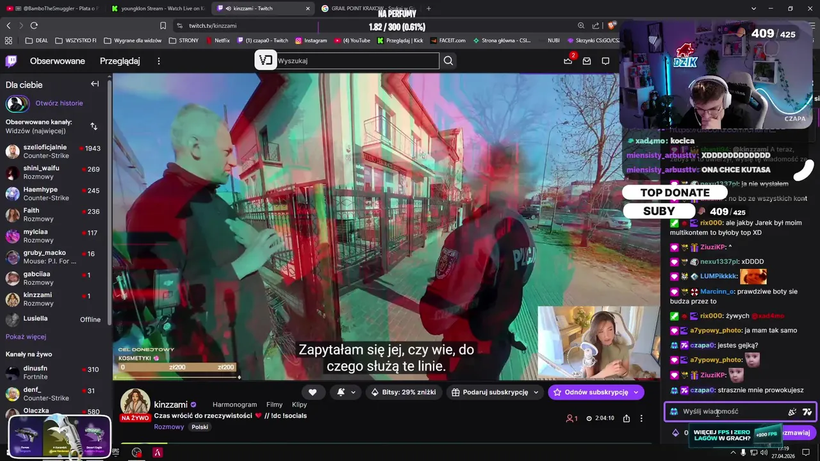Click the kinzzami streamer avatar
Screen dimensions: 820x461
[135, 404]
